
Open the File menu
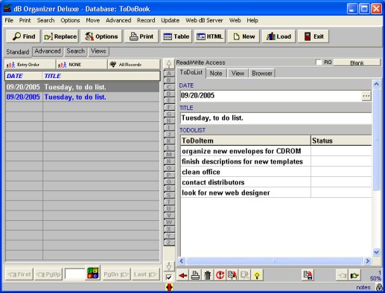click(9, 20)
